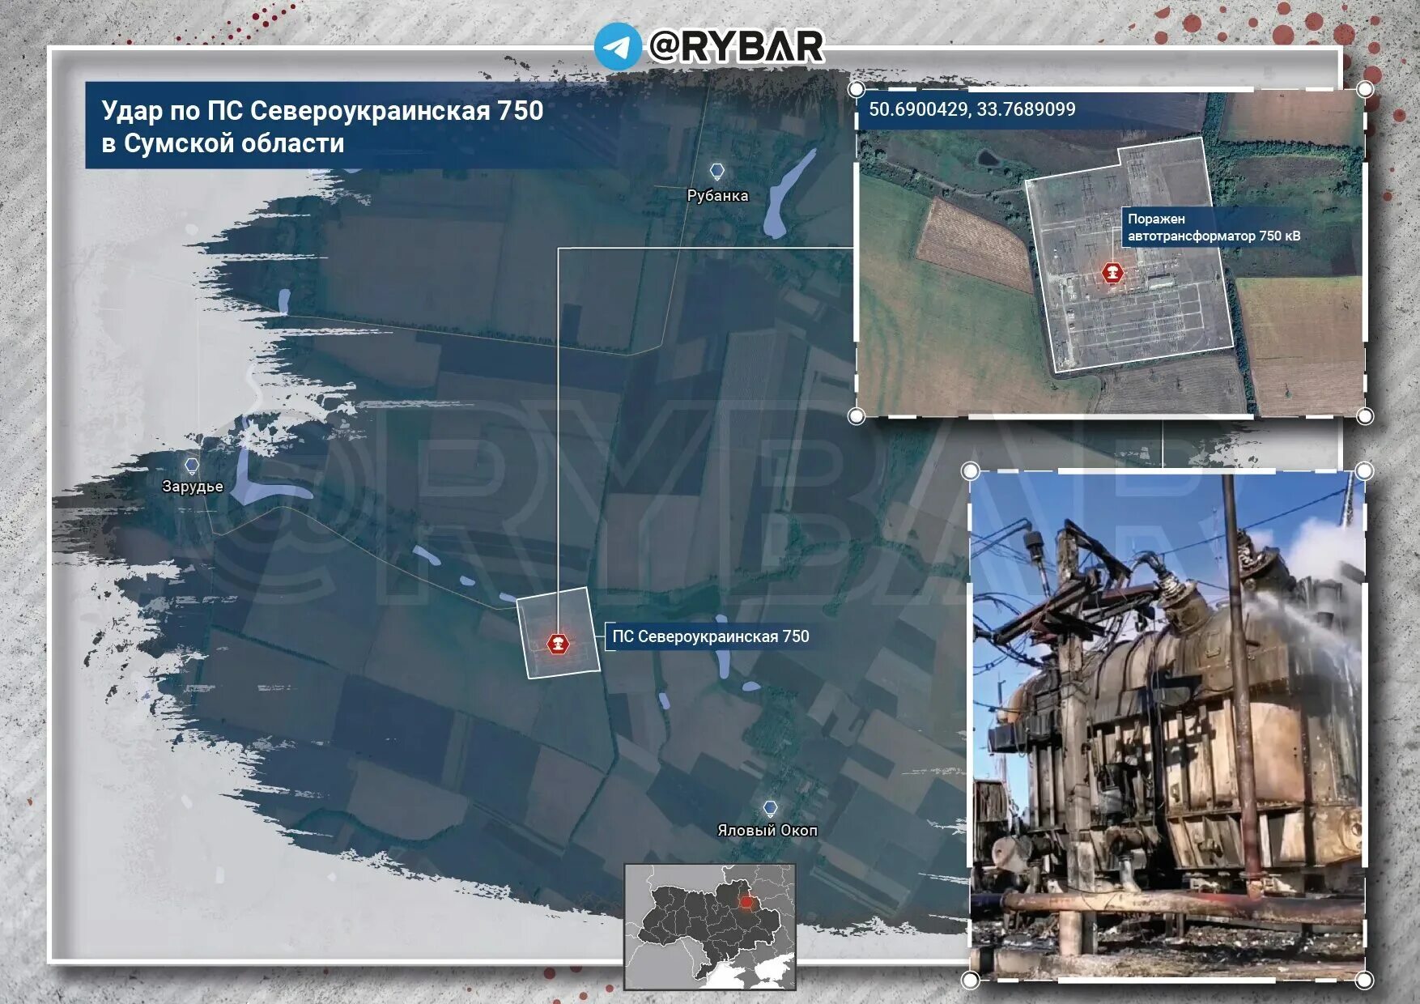
Task: Click the Поражен автотрансформатор 750 кВ caption
Action: (1213, 228)
